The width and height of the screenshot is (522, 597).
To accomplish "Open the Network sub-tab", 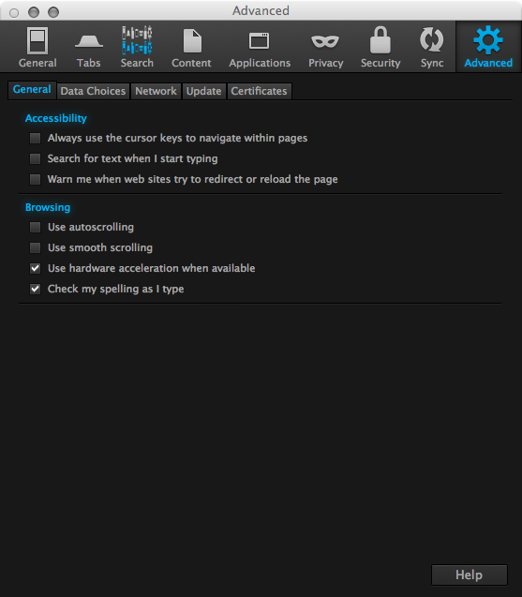I will click(x=157, y=92).
